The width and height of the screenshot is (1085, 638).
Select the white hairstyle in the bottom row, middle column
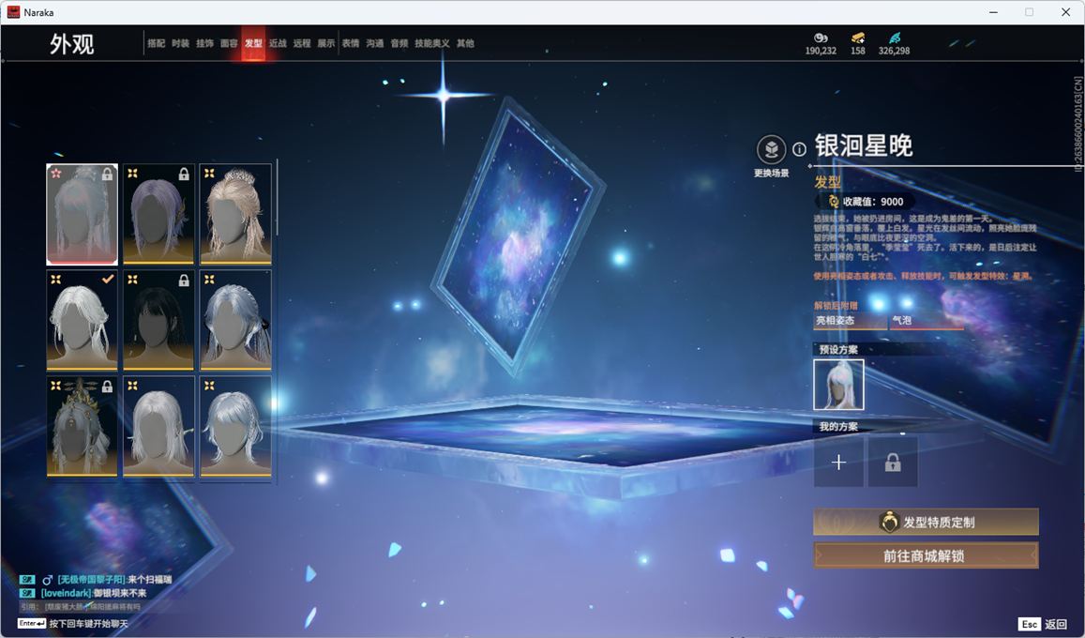coord(158,427)
